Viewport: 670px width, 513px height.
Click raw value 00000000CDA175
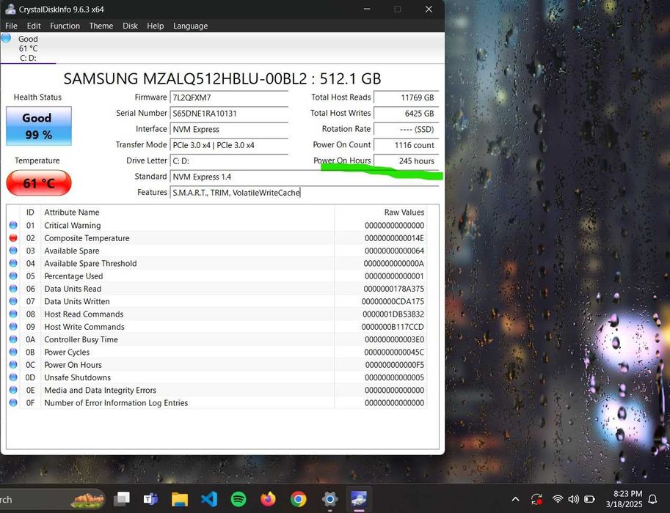393,301
